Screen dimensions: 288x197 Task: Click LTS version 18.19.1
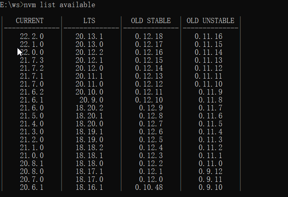click(89, 131)
